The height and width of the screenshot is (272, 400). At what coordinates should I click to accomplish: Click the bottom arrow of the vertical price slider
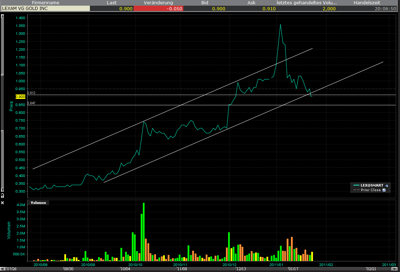(2, 190)
